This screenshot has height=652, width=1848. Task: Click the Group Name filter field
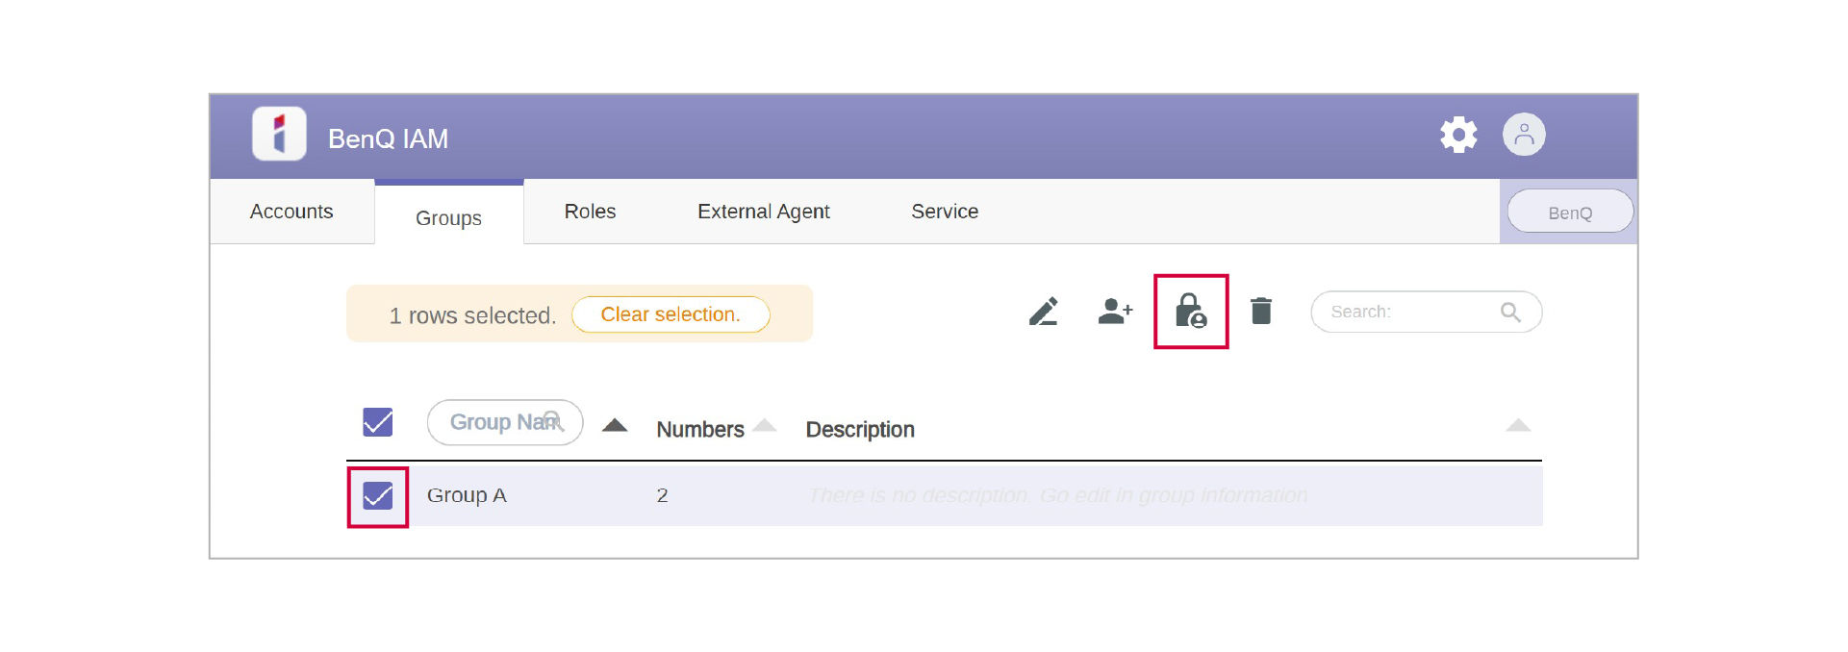(496, 422)
